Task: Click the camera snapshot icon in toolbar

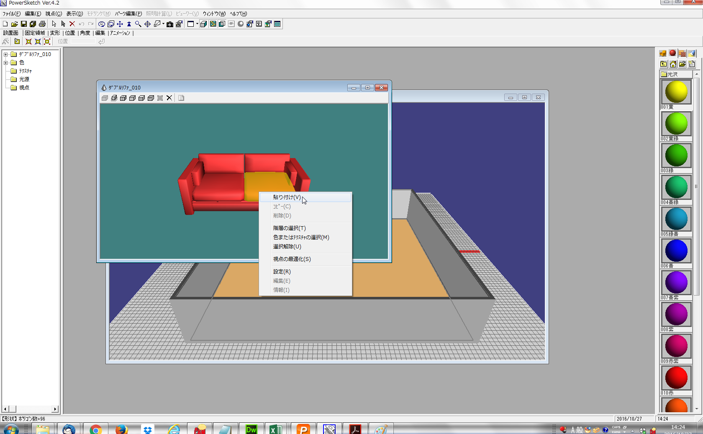Action: tap(169, 24)
